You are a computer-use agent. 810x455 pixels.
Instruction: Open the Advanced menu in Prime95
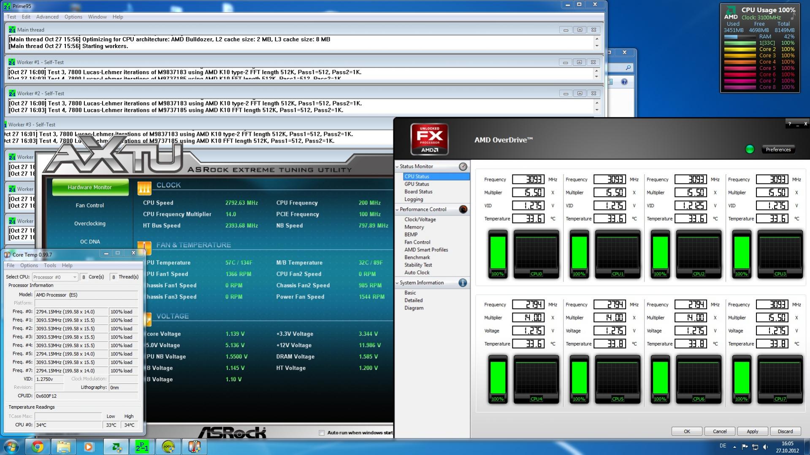point(47,17)
